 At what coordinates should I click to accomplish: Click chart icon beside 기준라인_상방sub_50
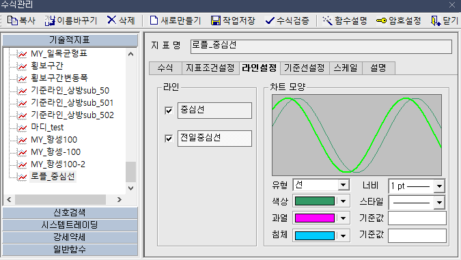(22, 91)
